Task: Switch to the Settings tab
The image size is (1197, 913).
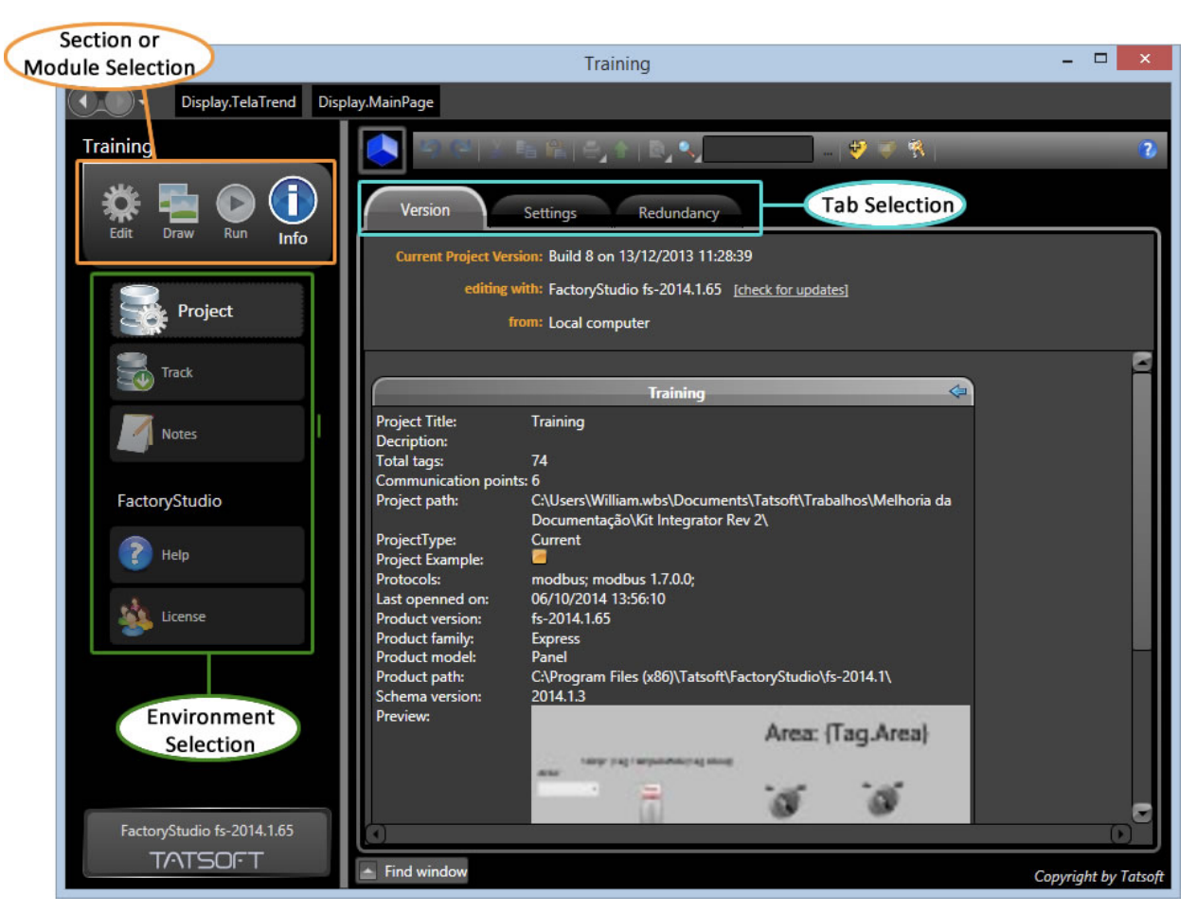Action: 549,213
